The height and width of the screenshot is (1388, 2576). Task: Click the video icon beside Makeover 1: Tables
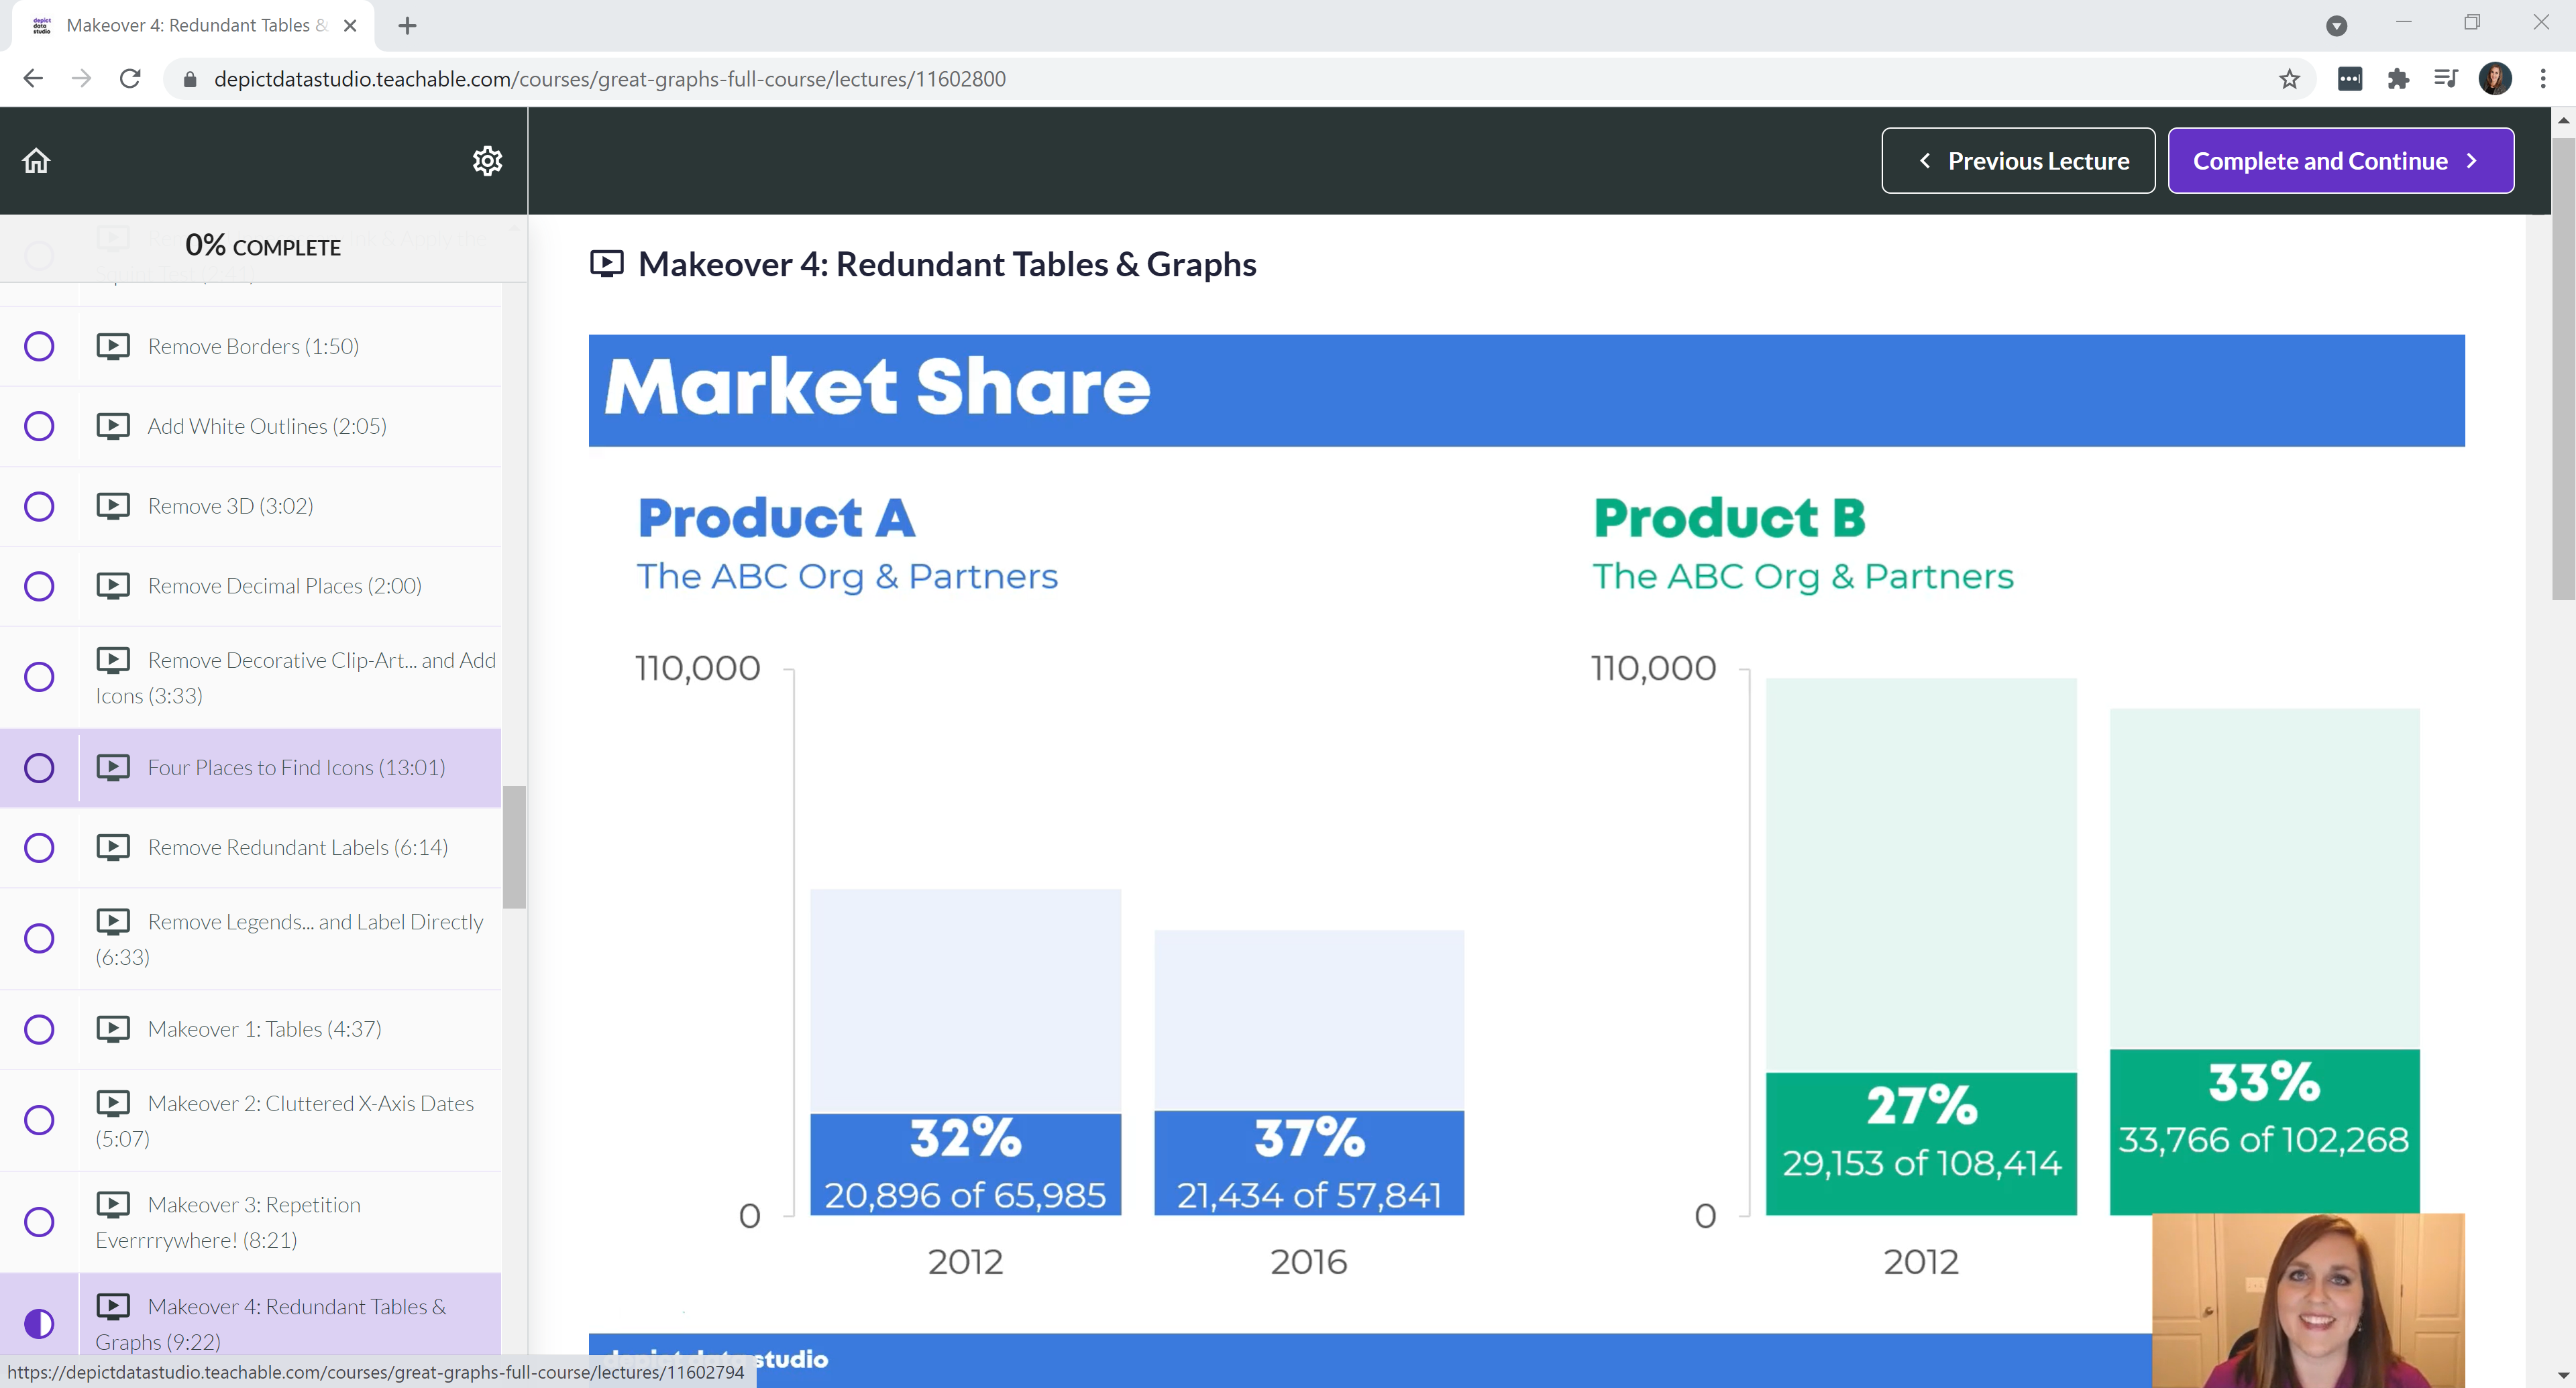[113, 1029]
